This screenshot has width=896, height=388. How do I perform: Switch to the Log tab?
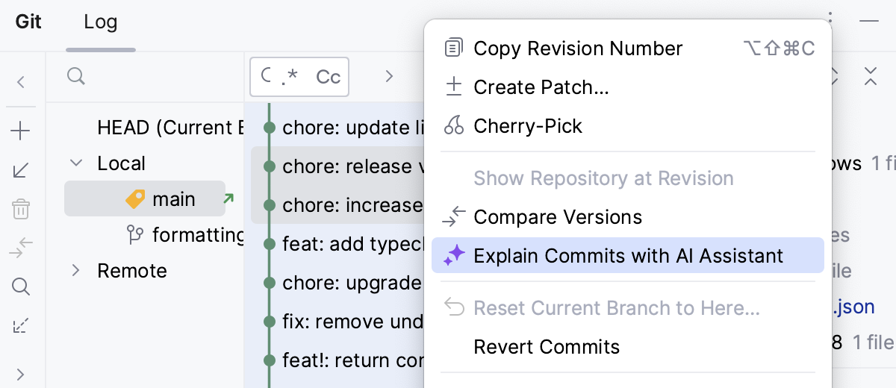(x=100, y=22)
